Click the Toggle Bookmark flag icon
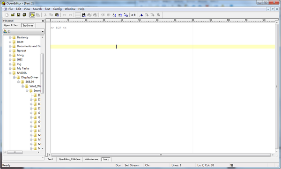This screenshot has width=281, height=169. coord(141,15)
